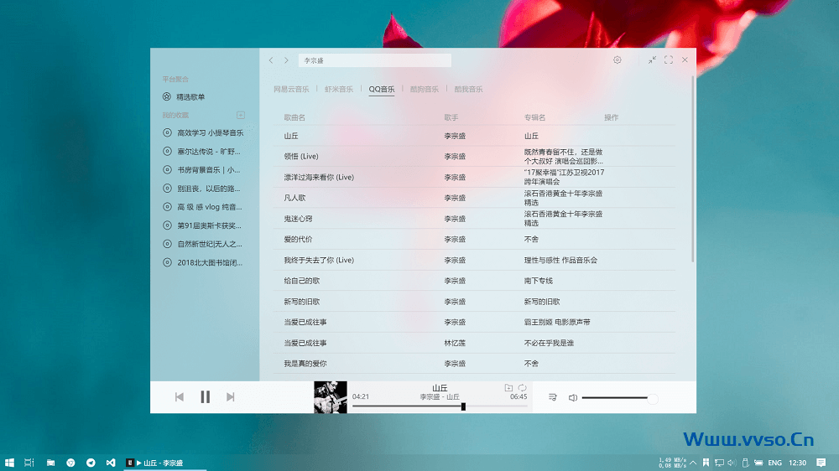This screenshot has height=471, width=839.
Task: Go back to the previous track
Action: [x=179, y=397]
